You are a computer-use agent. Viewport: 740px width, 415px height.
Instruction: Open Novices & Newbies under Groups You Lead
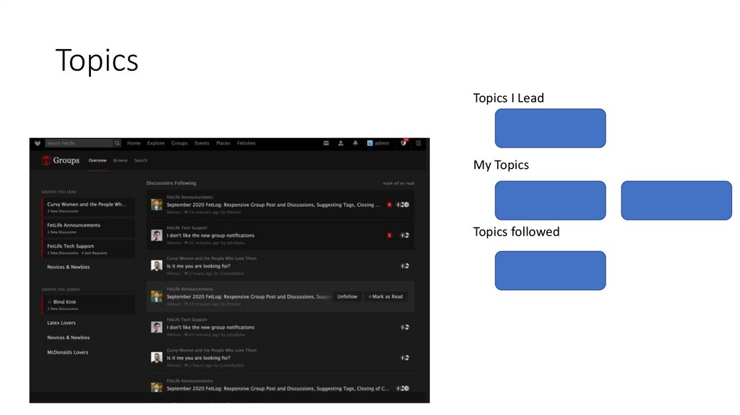tap(69, 268)
